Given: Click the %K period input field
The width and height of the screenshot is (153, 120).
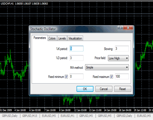Looking at the screenshot, I should point(76,48).
